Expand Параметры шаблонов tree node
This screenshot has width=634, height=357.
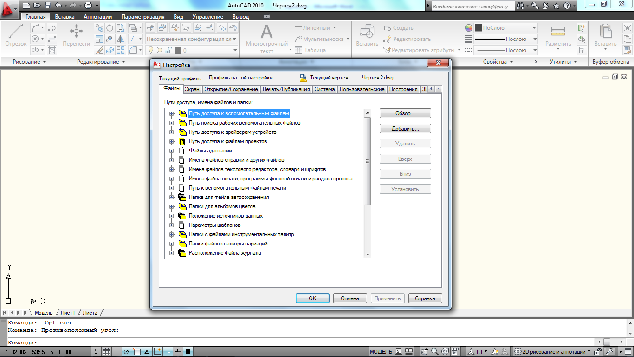pos(171,225)
